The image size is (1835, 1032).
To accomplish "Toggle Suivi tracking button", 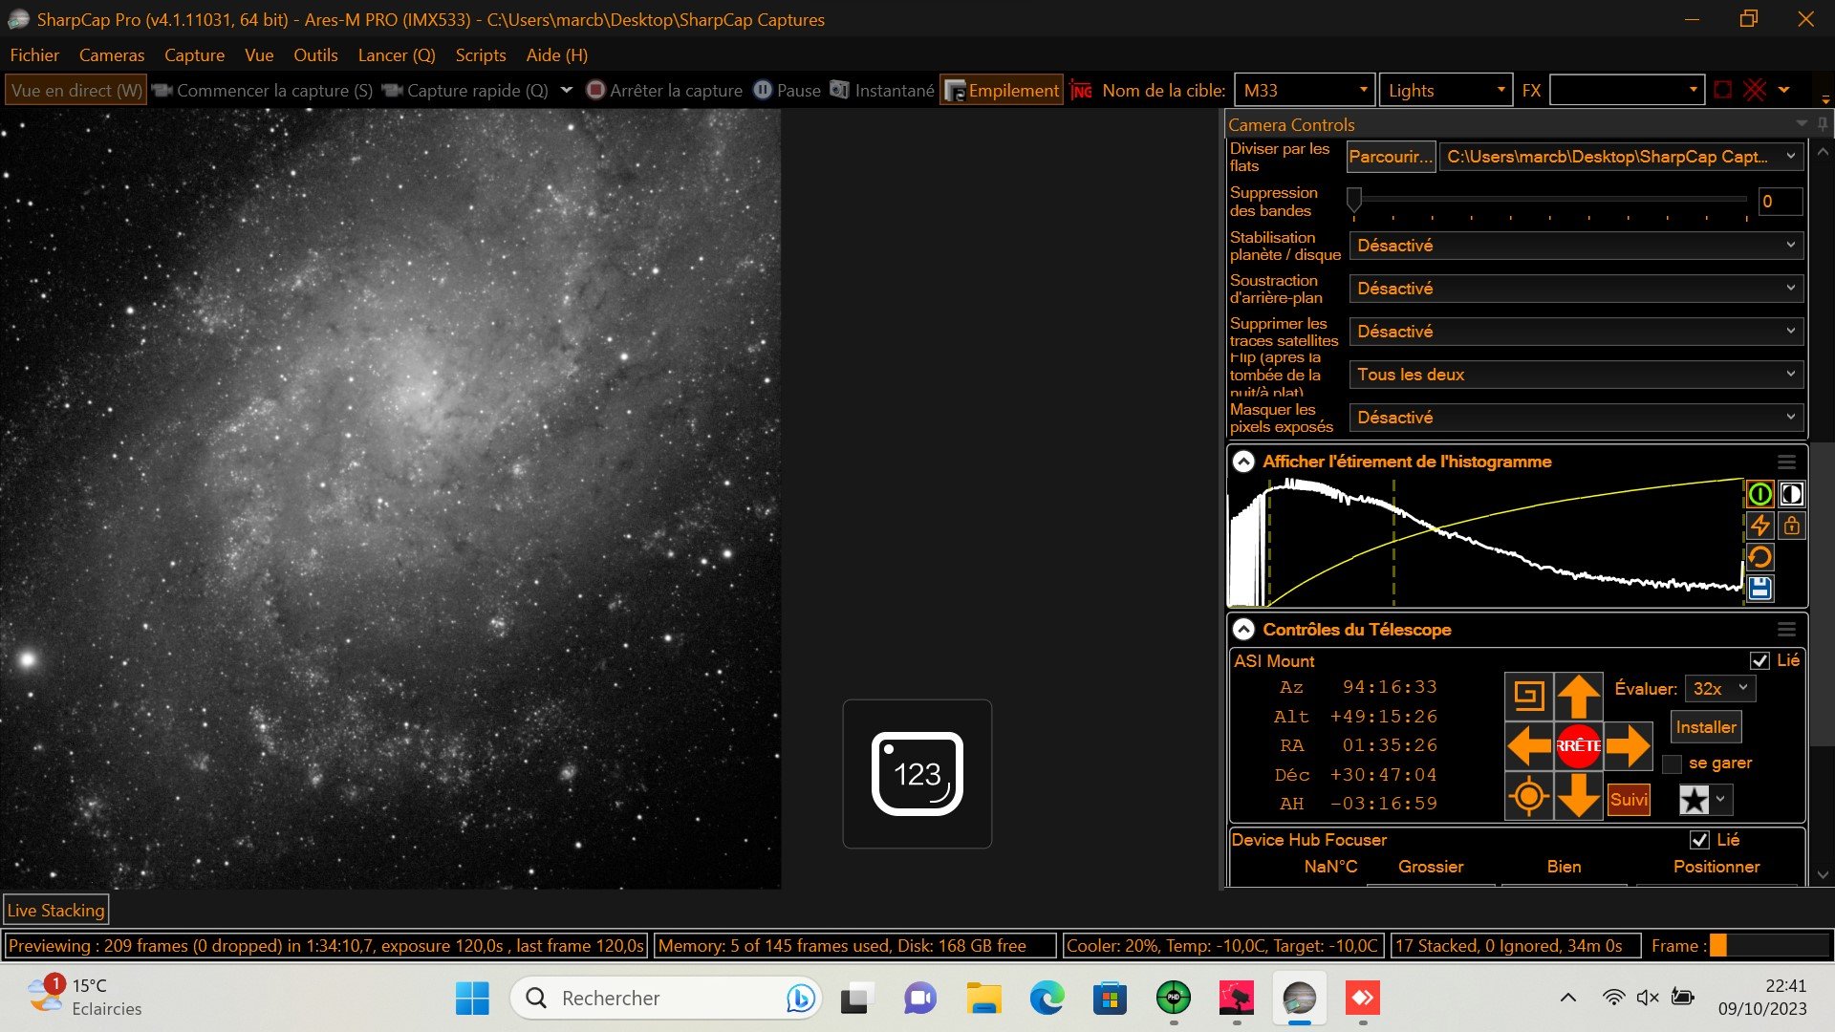I will point(1629,799).
